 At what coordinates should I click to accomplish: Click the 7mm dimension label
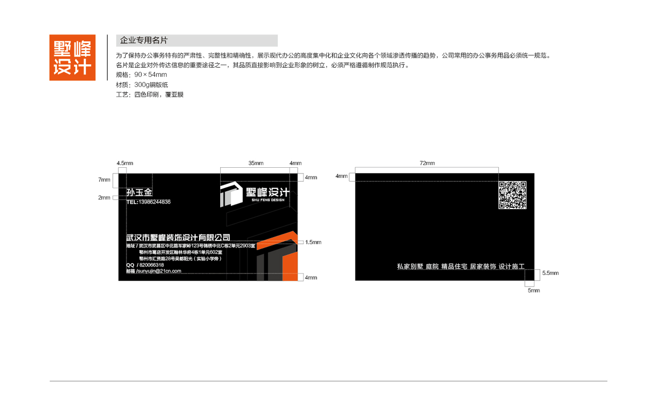104,180
